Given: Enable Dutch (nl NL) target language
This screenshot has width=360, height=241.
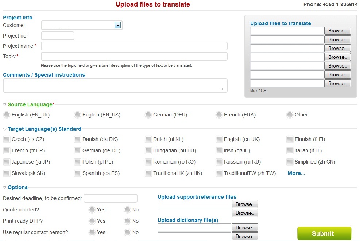Looking at the screenshot, I should pos(148,139).
